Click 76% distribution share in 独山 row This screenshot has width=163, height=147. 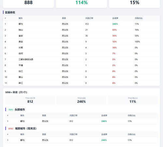[137, 30]
